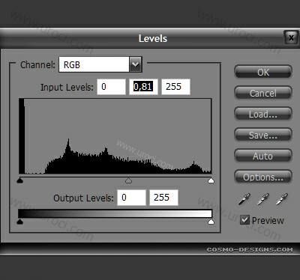The width and height of the screenshot is (300, 280).
Task: Click the Input Levels highlight field 255
Action: pos(175,87)
